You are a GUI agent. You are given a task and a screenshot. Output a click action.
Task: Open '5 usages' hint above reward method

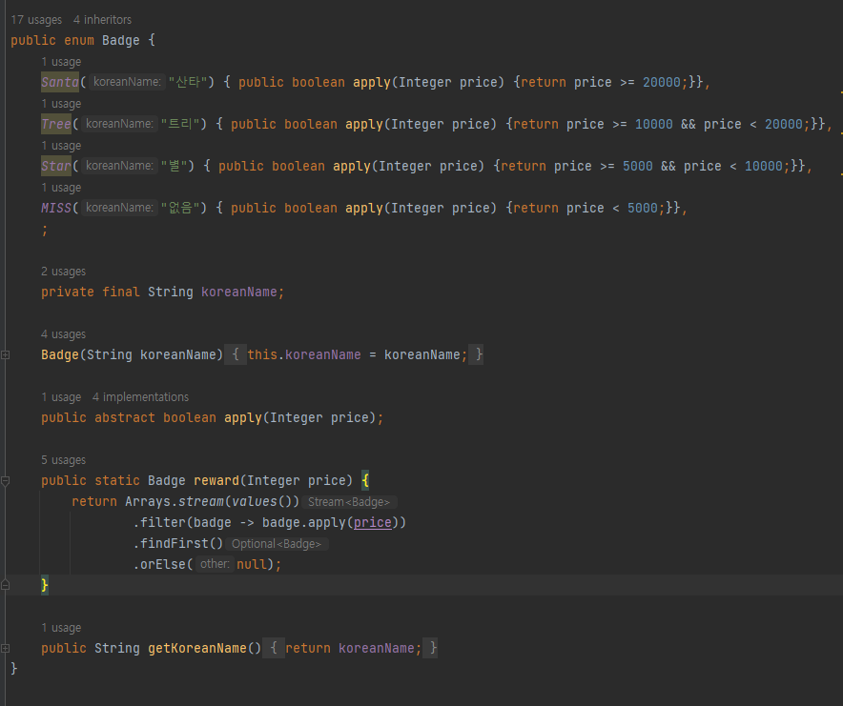[x=64, y=460]
